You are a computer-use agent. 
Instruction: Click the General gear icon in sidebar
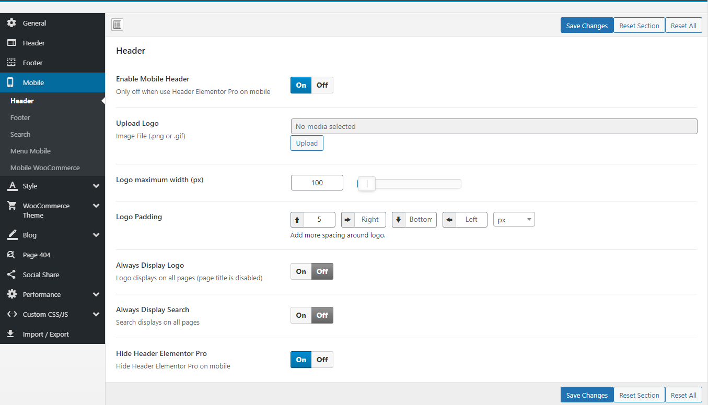pyautogui.click(x=11, y=23)
